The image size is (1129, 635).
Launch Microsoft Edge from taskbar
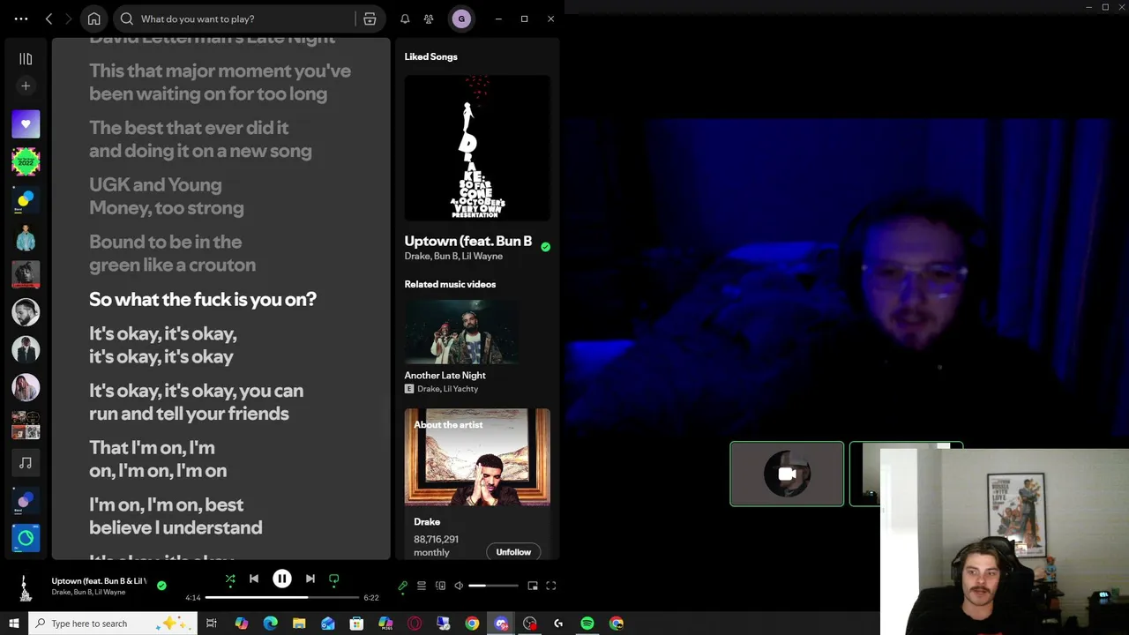pyautogui.click(x=270, y=624)
